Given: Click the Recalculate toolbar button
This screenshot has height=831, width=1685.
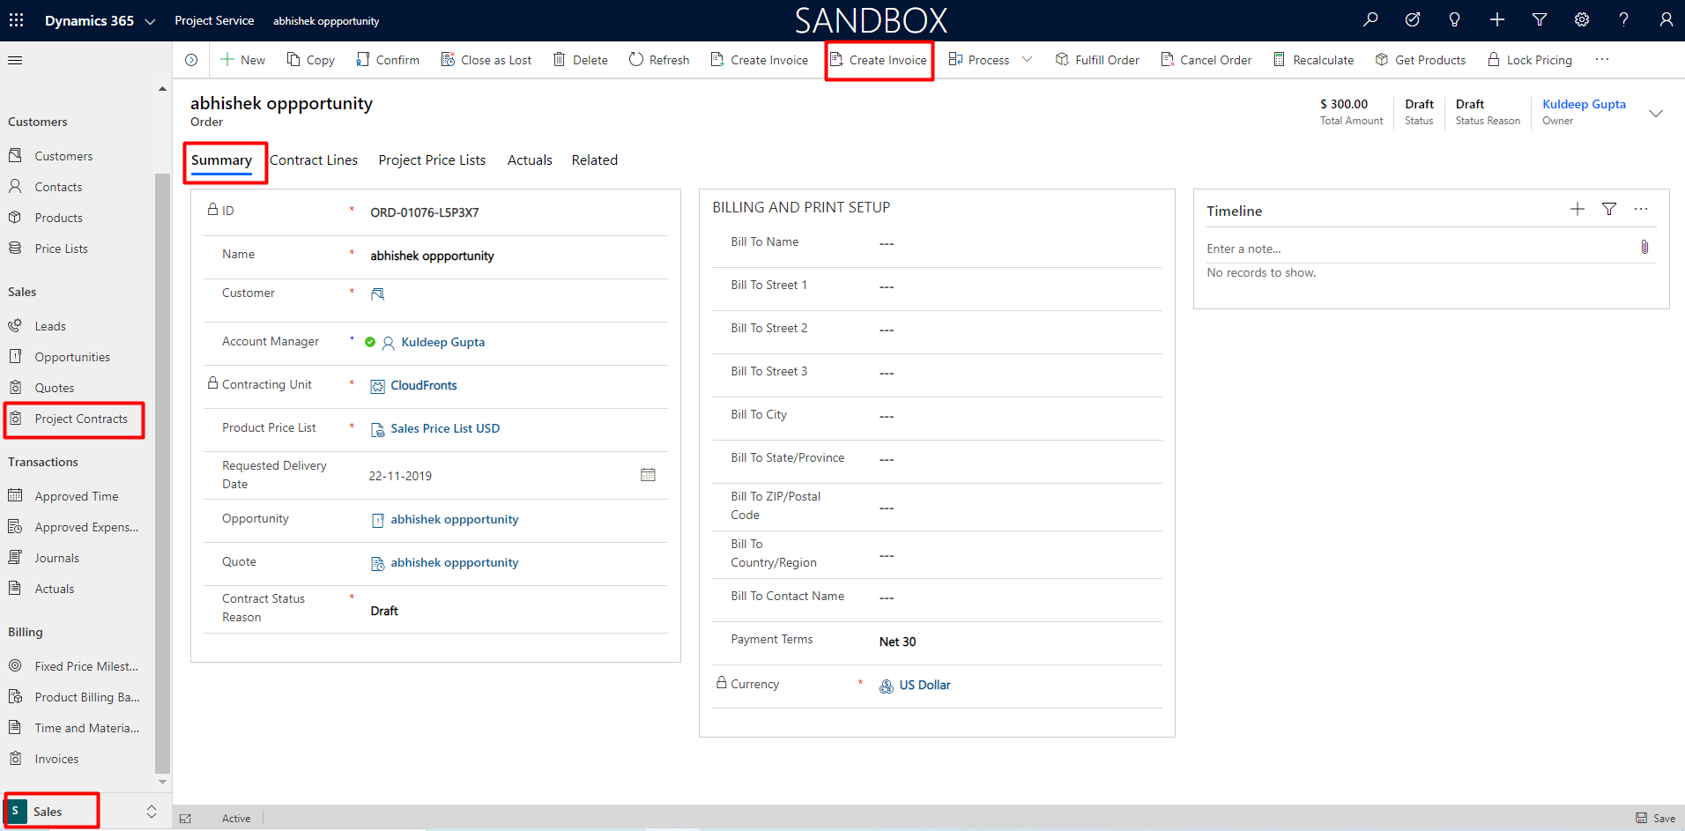Looking at the screenshot, I should pyautogui.click(x=1313, y=60).
